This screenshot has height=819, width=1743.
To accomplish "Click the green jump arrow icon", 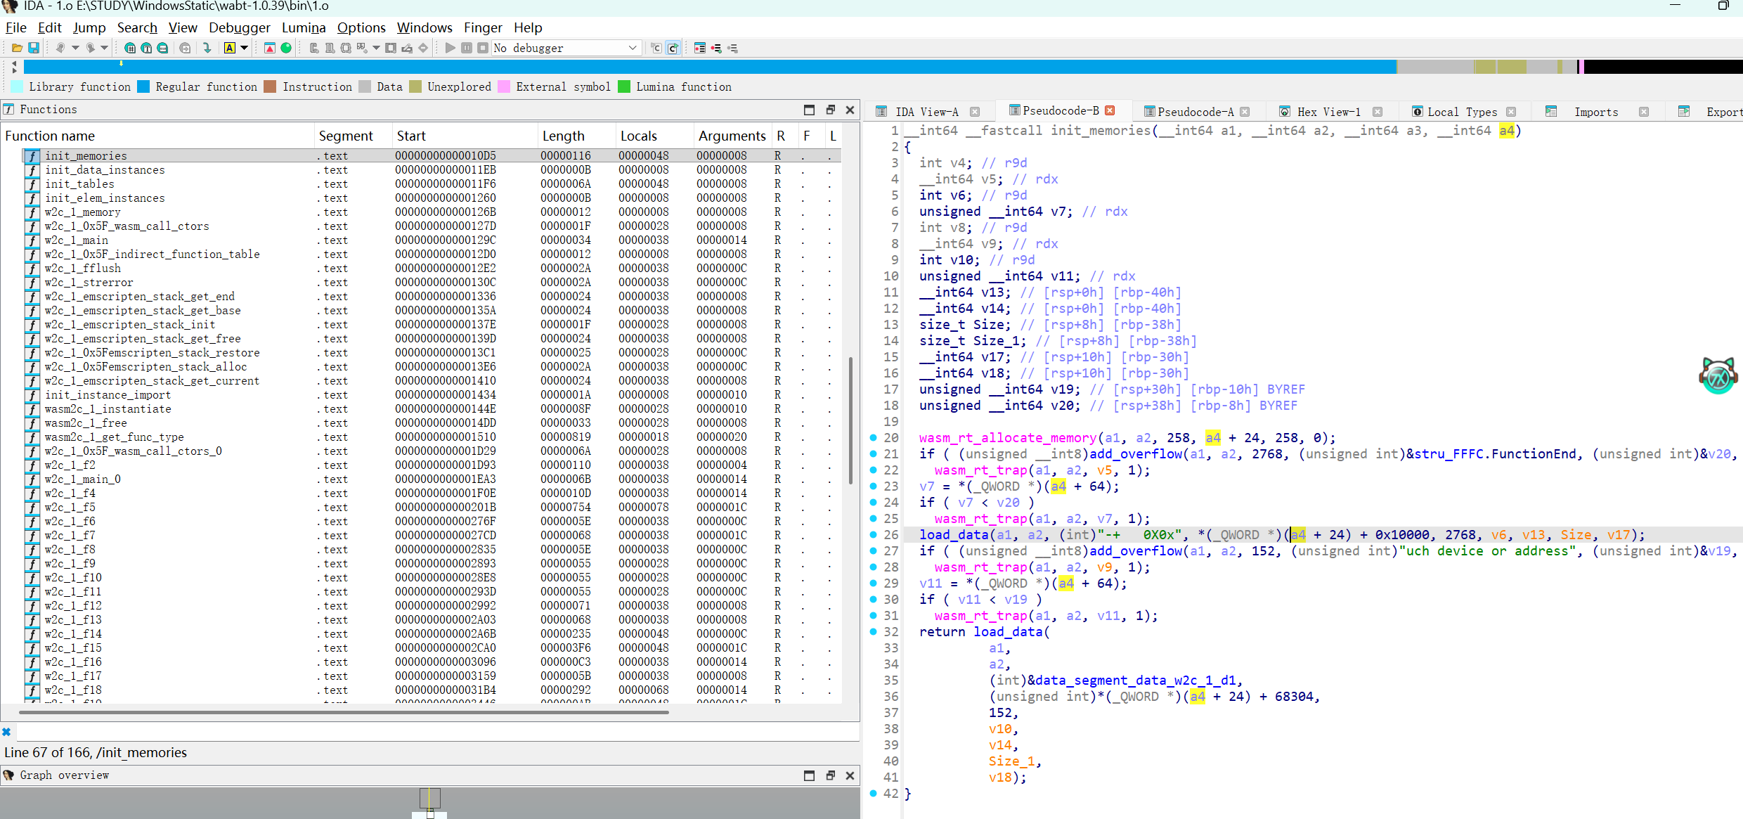I will click(207, 48).
